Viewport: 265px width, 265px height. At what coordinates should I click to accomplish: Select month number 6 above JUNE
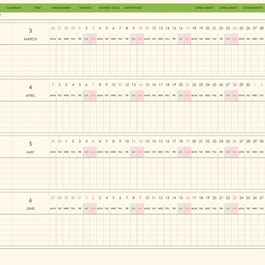[31, 200]
